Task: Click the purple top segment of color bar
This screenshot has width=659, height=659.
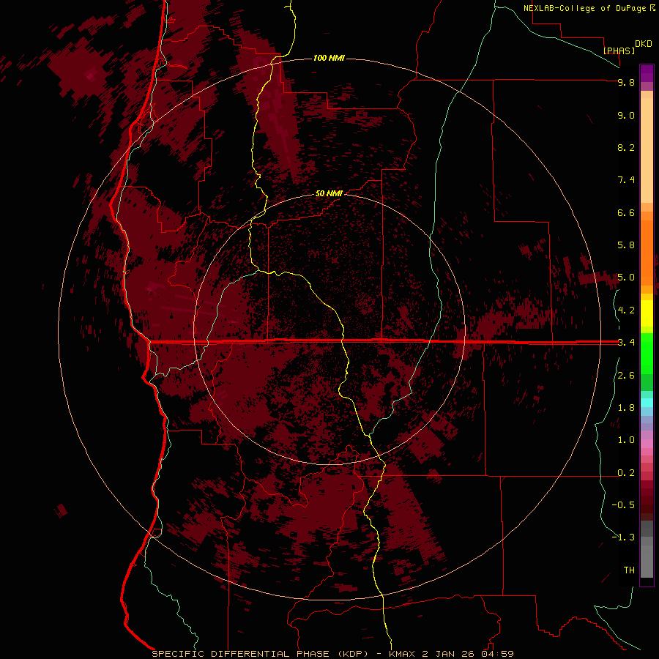Action: 647,73
